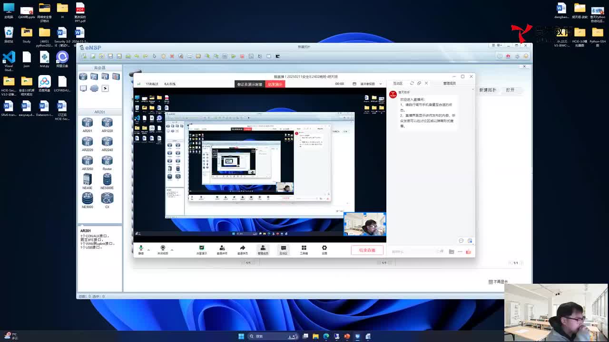Expand microphone options arrow
This screenshot has height=342, width=609.
148,249
